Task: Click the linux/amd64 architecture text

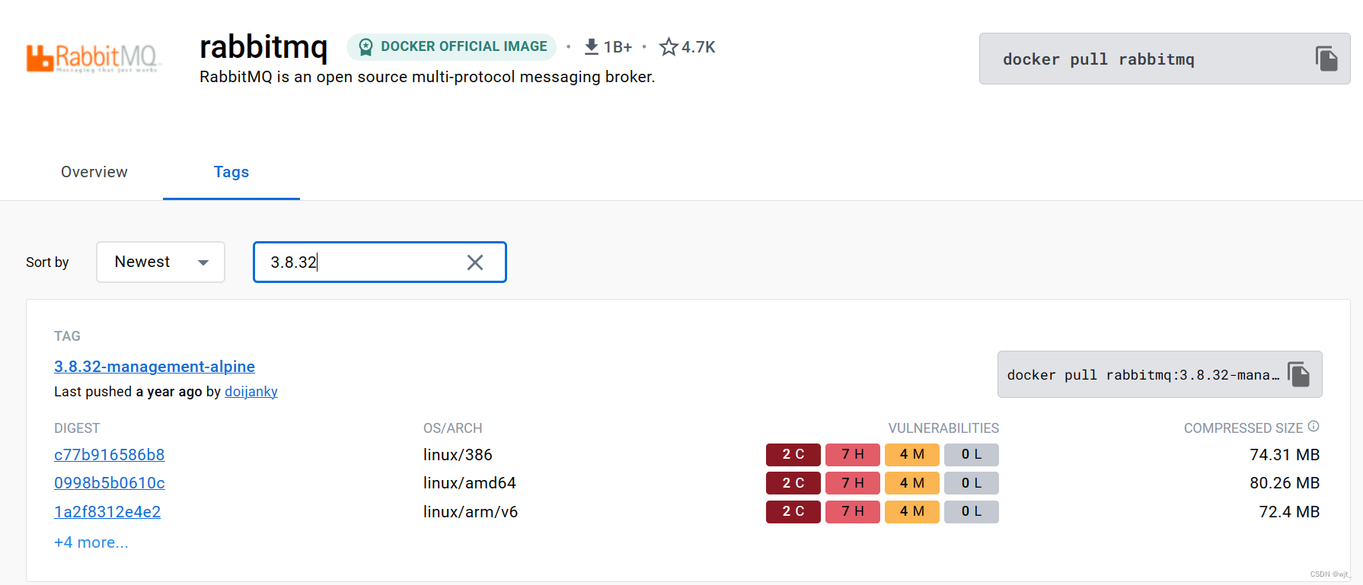Action: (x=470, y=483)
